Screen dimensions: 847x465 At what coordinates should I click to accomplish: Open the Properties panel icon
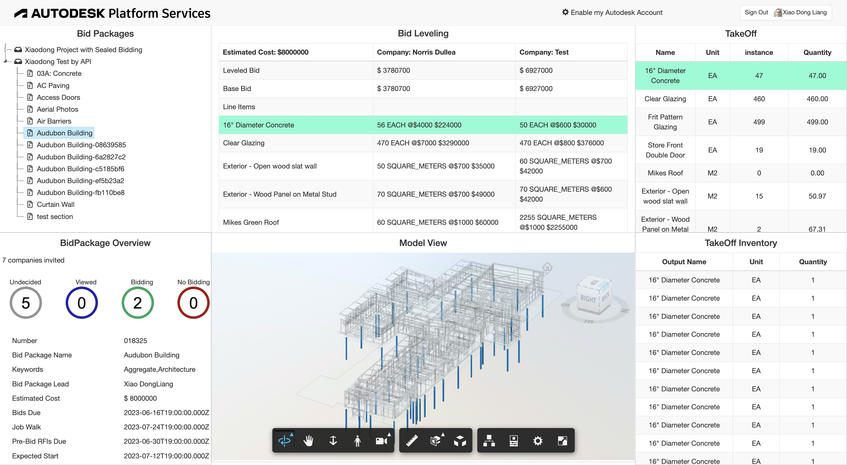tap(514, 440)
